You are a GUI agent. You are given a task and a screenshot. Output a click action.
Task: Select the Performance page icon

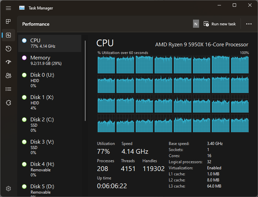tap(8, 35)
